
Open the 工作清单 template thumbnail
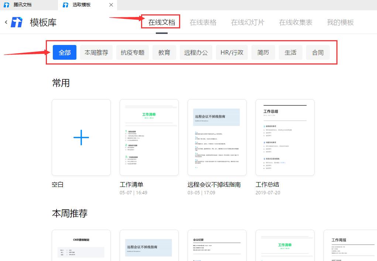pos(149,137)
